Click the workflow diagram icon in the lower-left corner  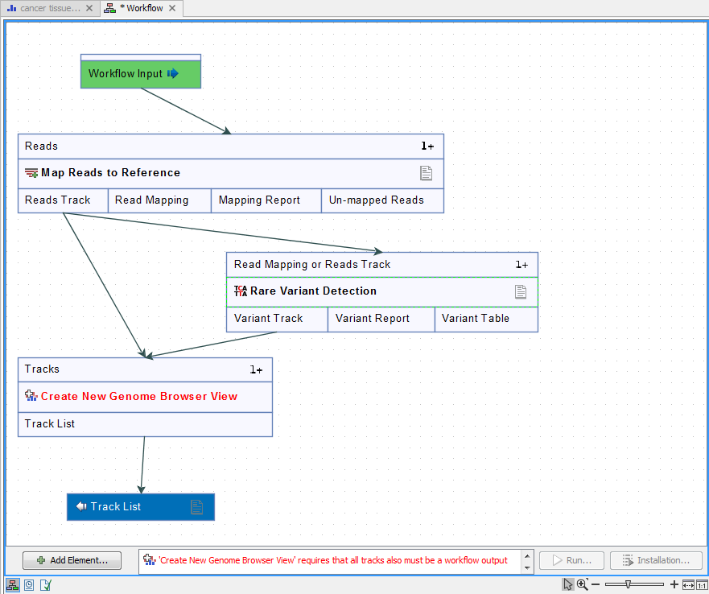pyautogui.click(x=13, y=584)
